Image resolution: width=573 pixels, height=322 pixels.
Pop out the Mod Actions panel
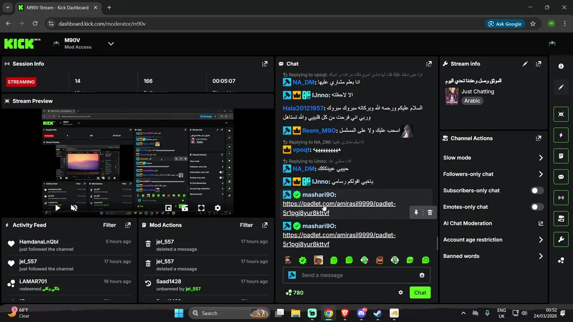(x=265, y=225)
